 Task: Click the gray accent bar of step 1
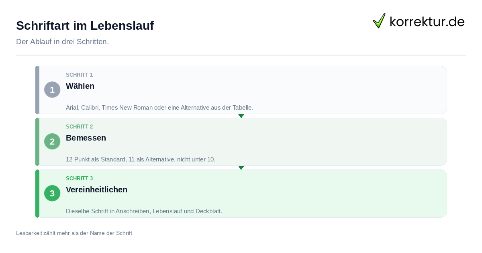tap(37, 90)
